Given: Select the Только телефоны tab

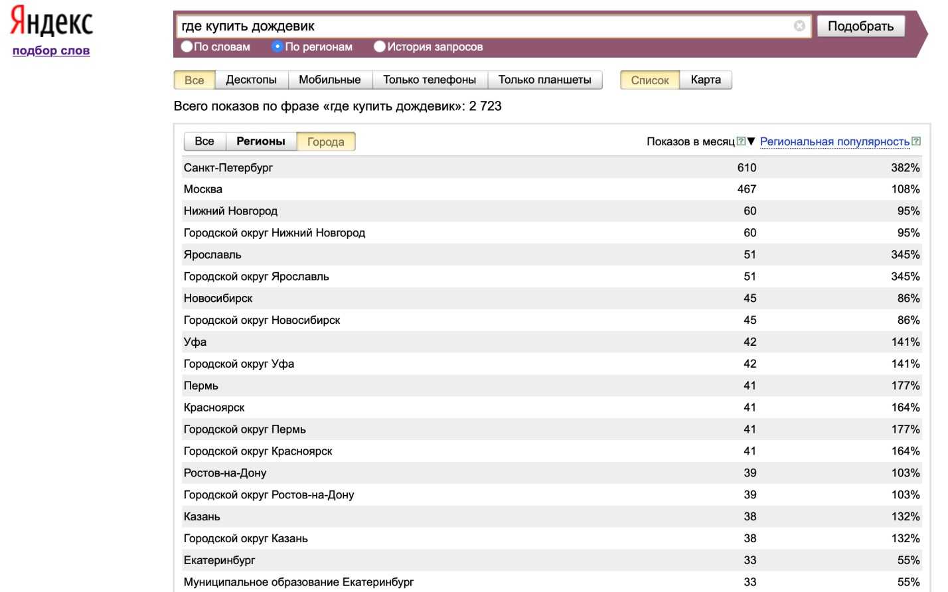Looking at the screenshot, I should point(430,80).
